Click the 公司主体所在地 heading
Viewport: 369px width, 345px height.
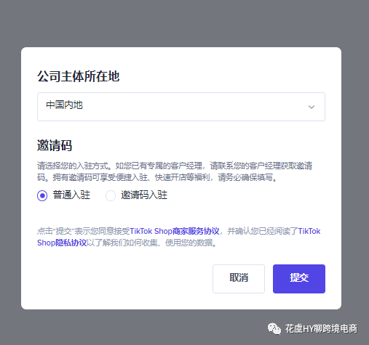click(x=78, y=76)
